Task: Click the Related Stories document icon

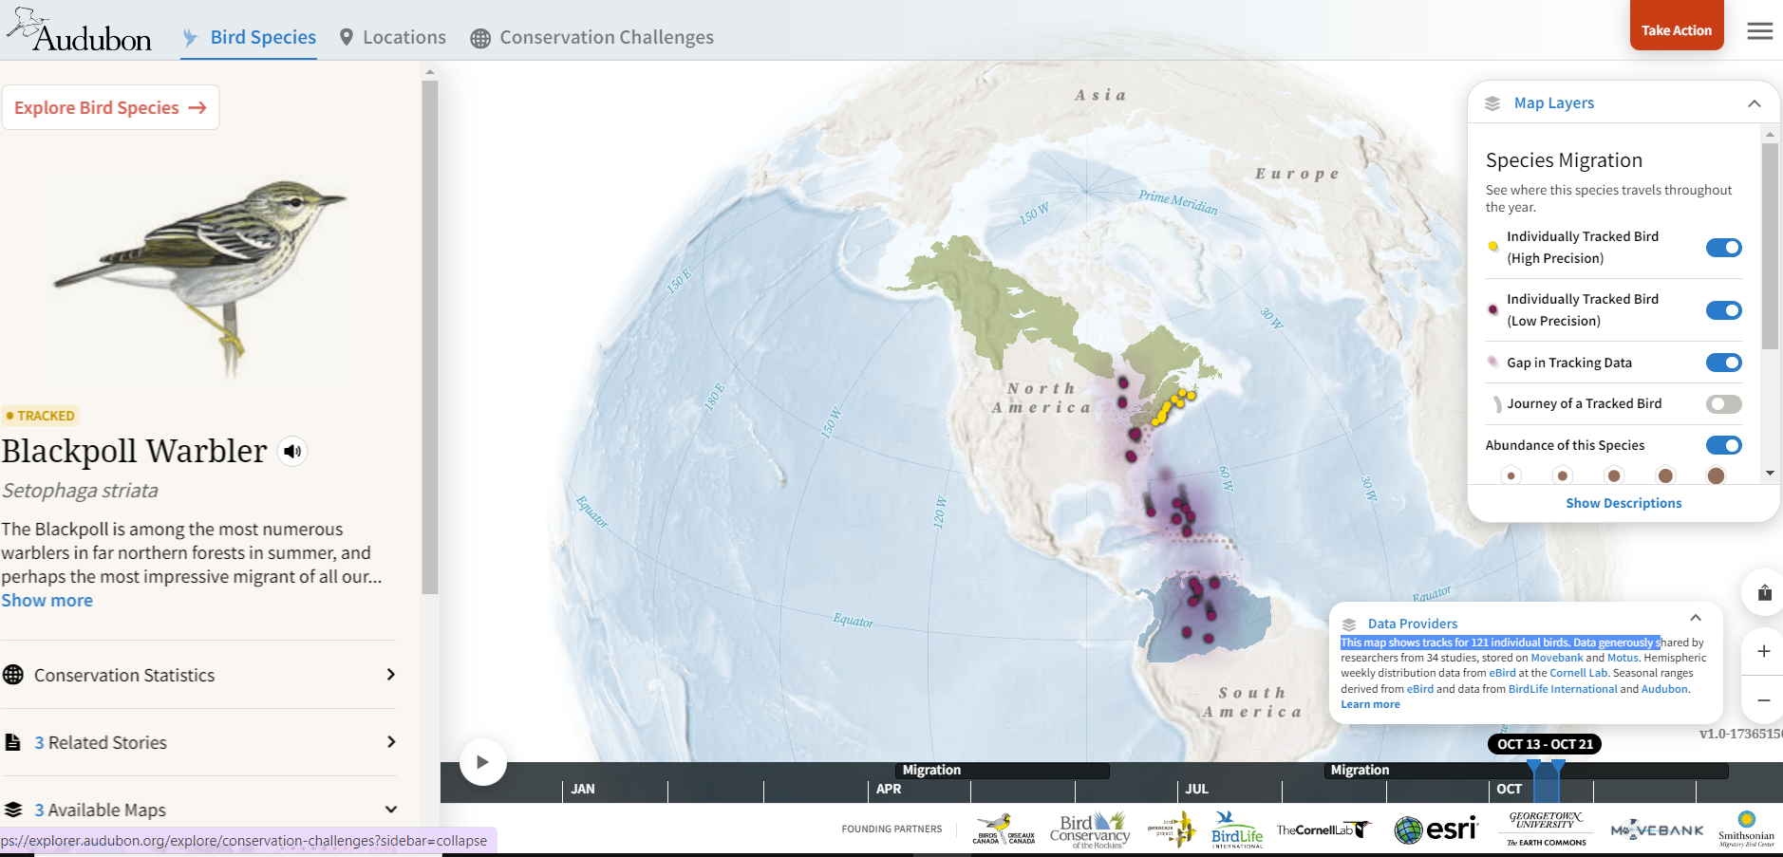Action: [x=13, y=742]
